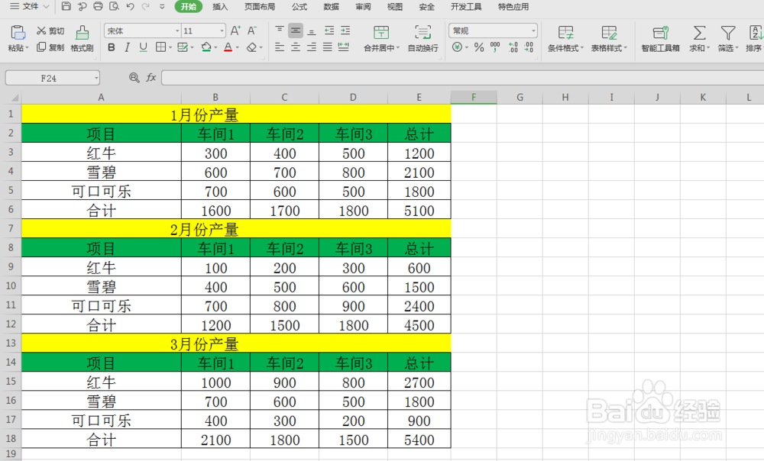Viewport: 764px width, 461px height.
Task: Toggle align text left
Action: coord(280,47)
